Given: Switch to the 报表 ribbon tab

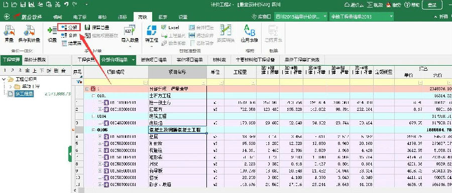Looking at the screenshot, I should tap(163, 17).
